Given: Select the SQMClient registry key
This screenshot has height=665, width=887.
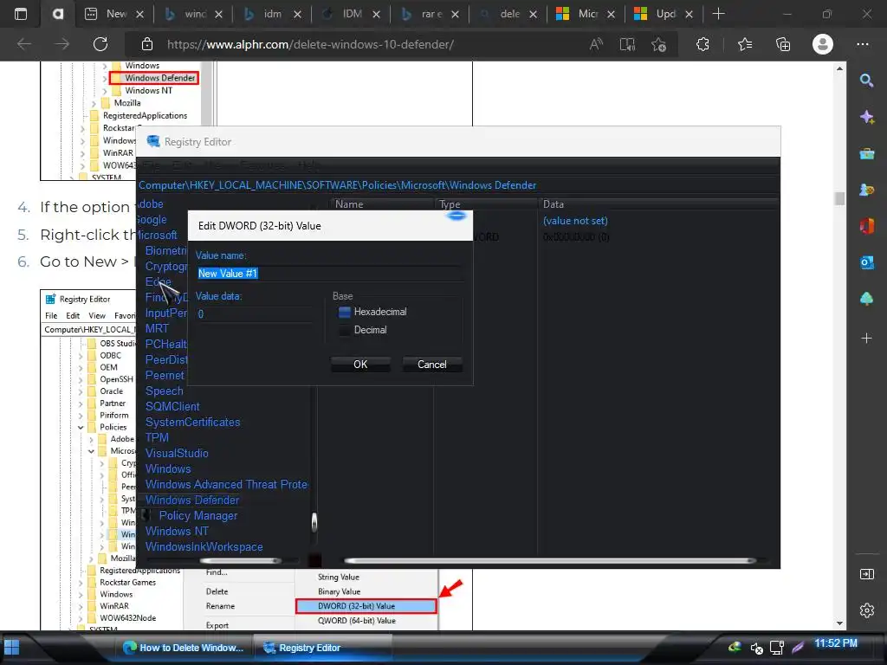Looking at the screenshot, I should point(172,407).
